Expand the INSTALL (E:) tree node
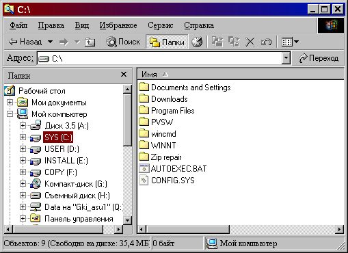This screenshot has height=253, width=348. pos(23,160)
